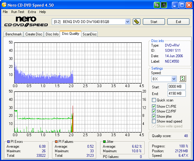Open the 8X speed dropdown
194x161 pixels.
[174, 79]
